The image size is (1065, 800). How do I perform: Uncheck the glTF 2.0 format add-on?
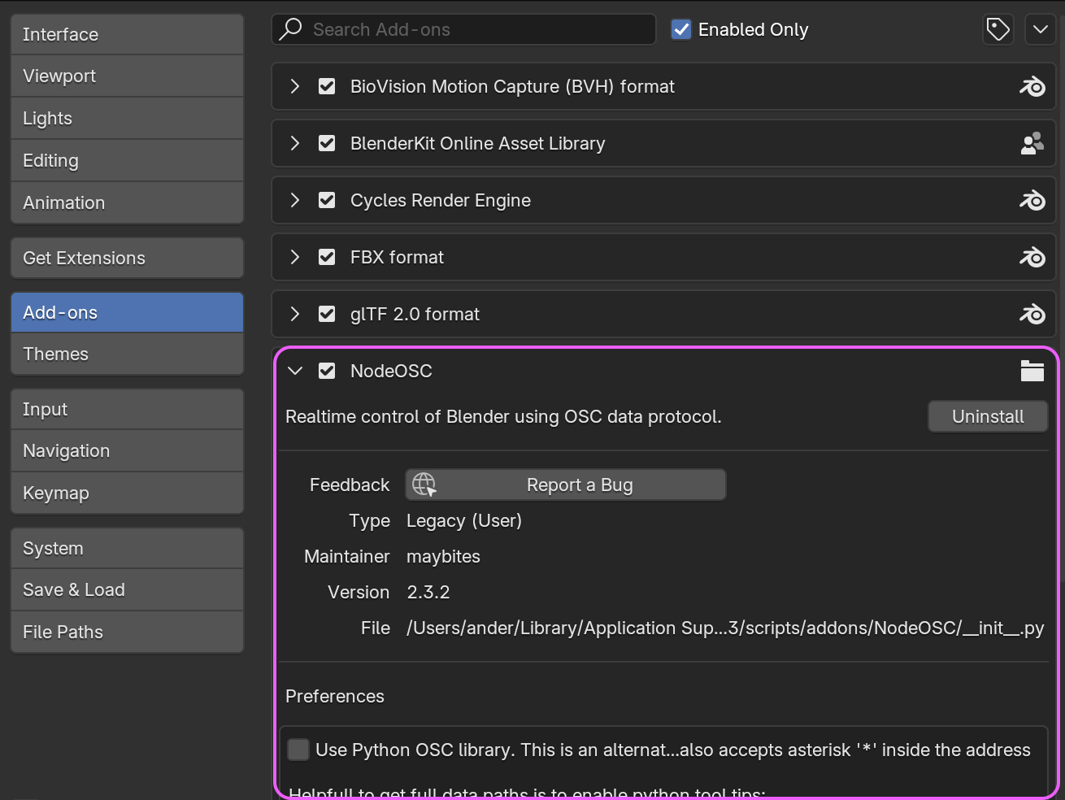[x=327, y=314]
